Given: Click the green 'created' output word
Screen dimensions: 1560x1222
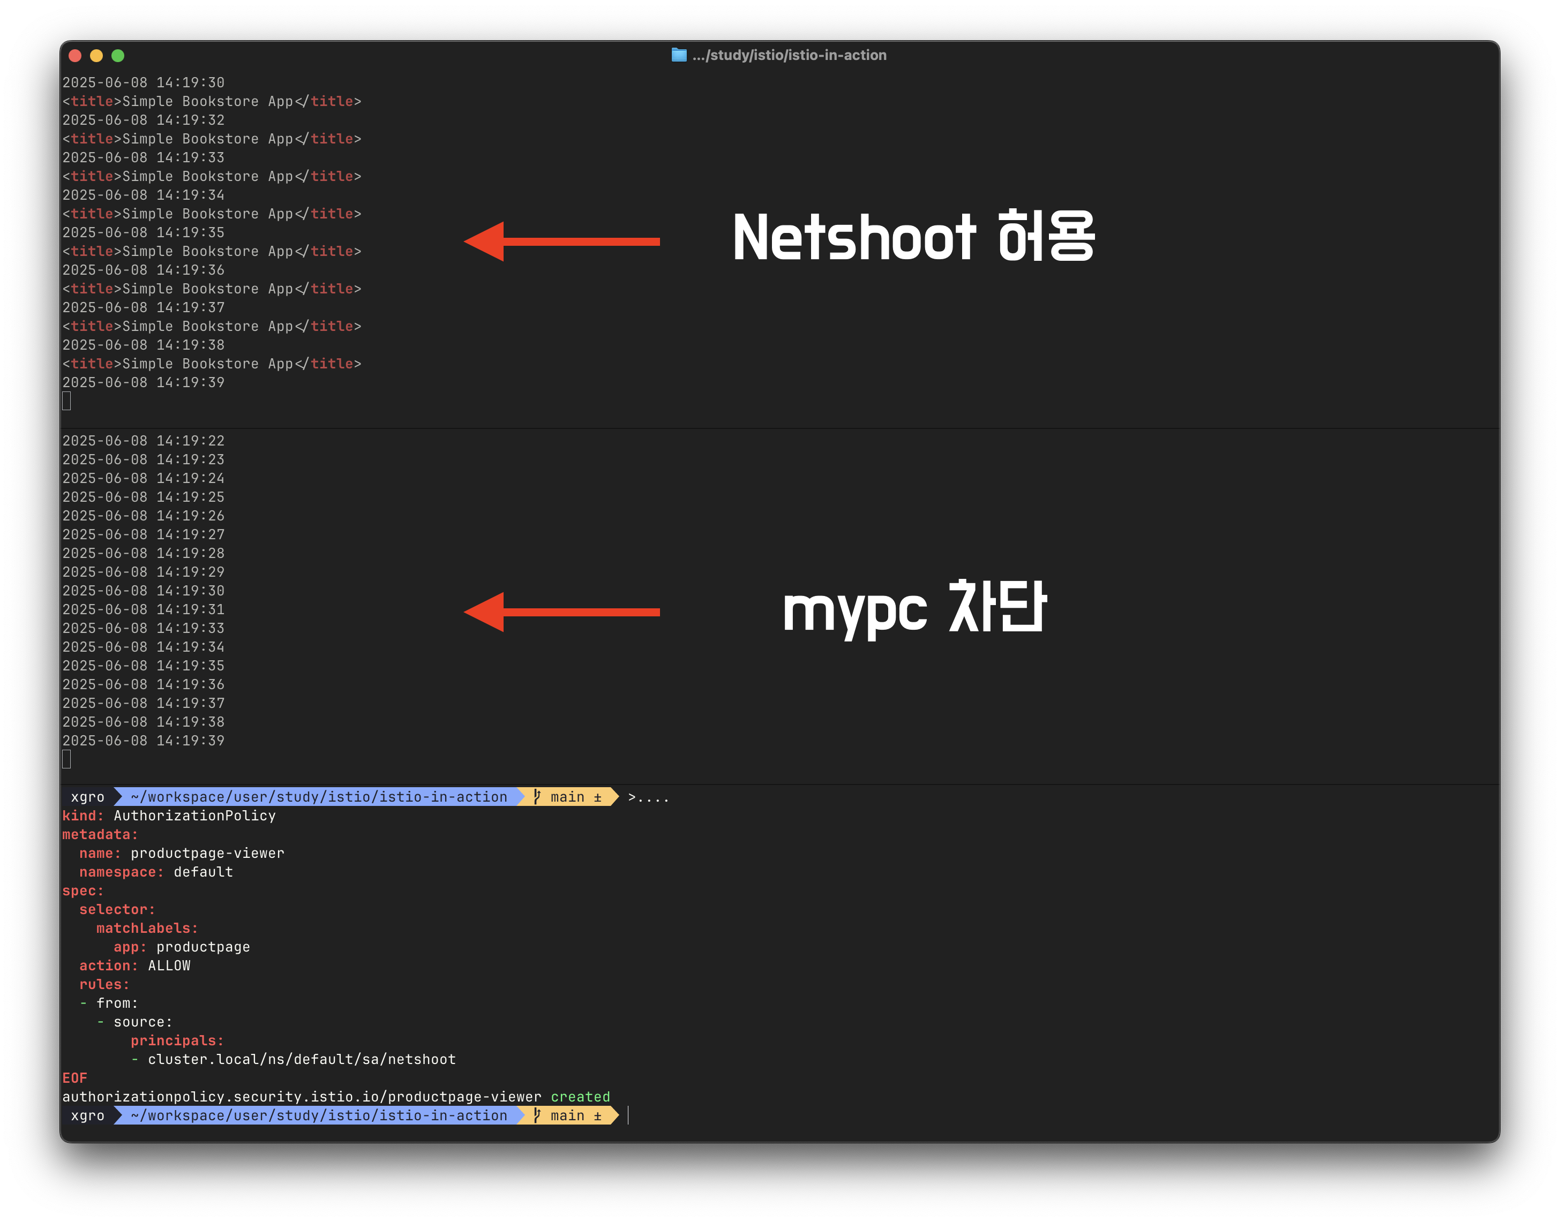Looking at the screenshot, I should pos(580,1097).
